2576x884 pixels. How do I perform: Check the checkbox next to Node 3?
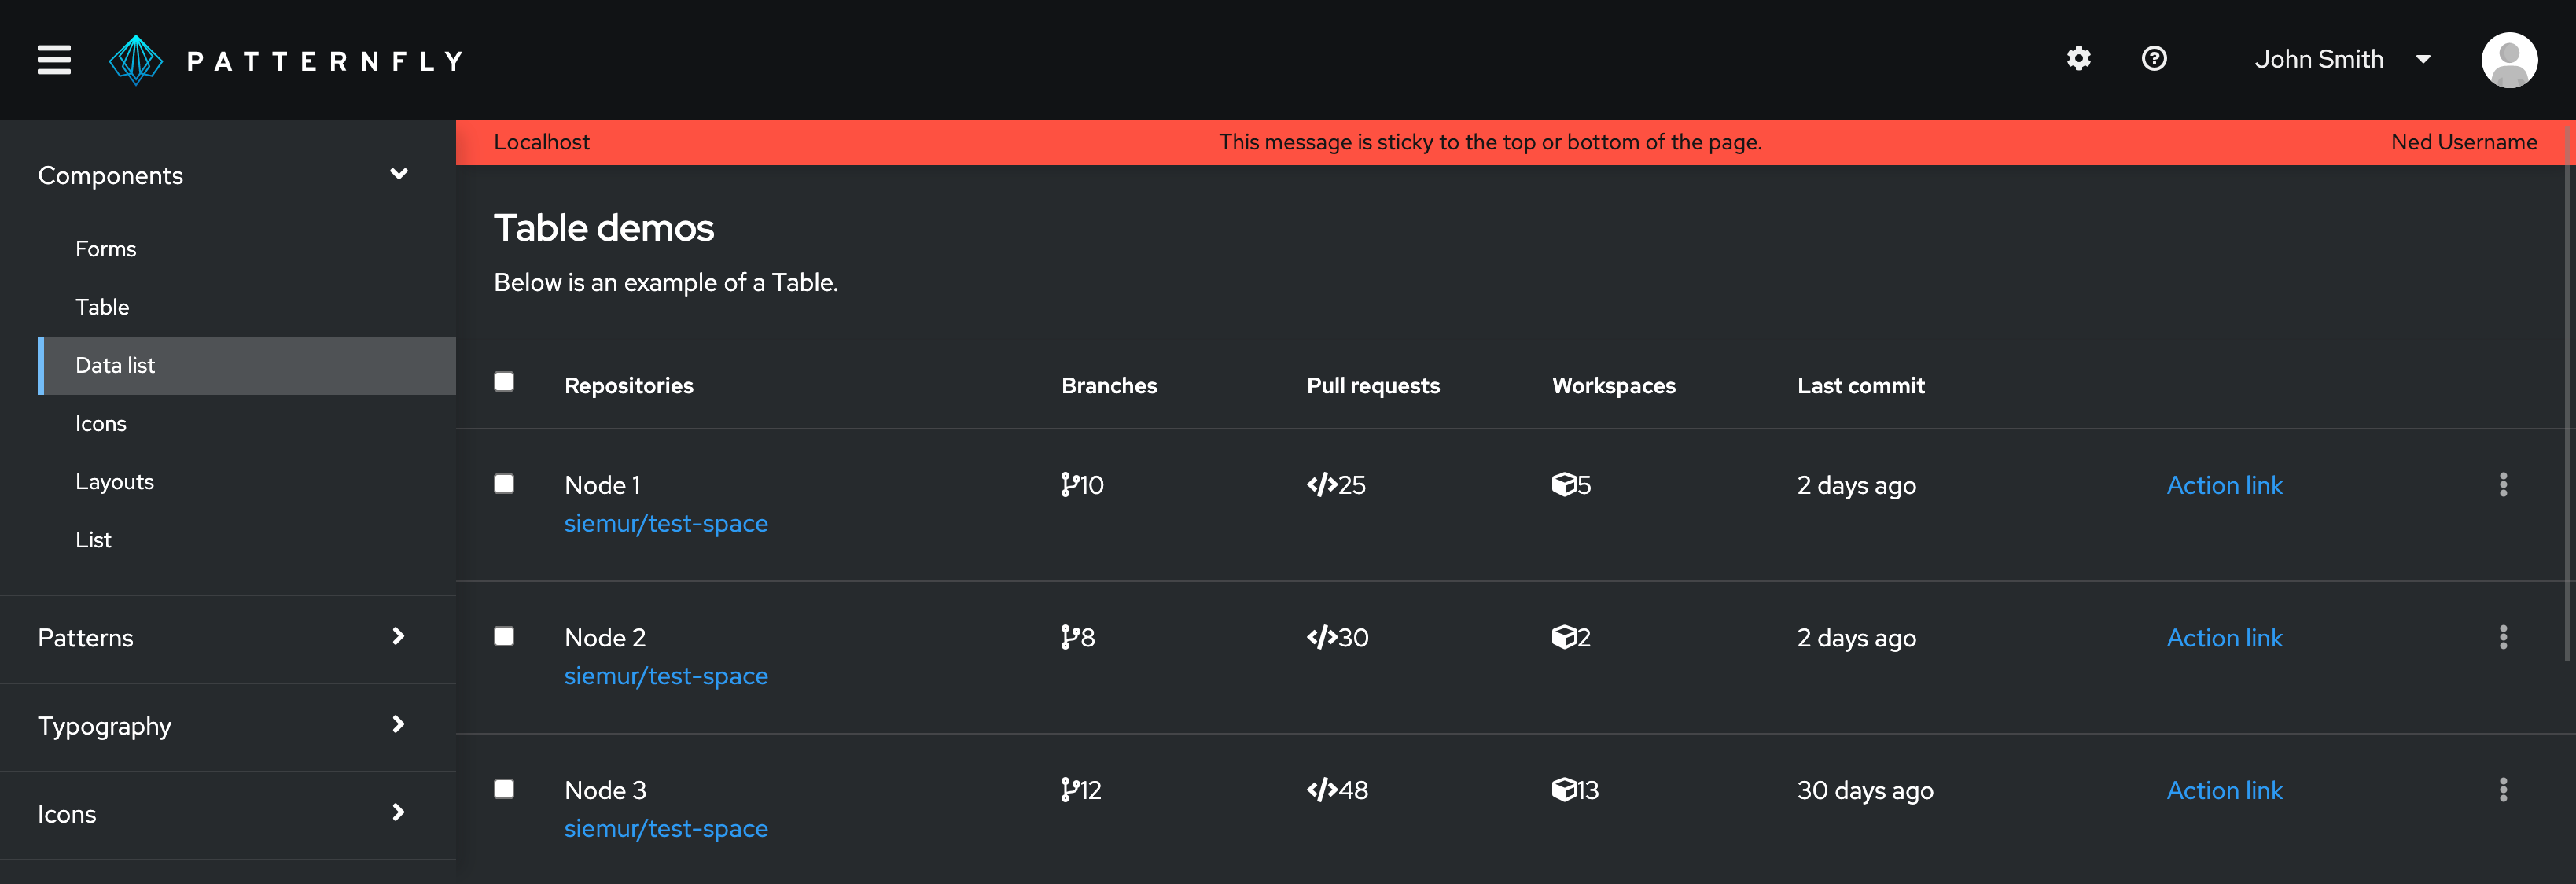tap(504, 788)
